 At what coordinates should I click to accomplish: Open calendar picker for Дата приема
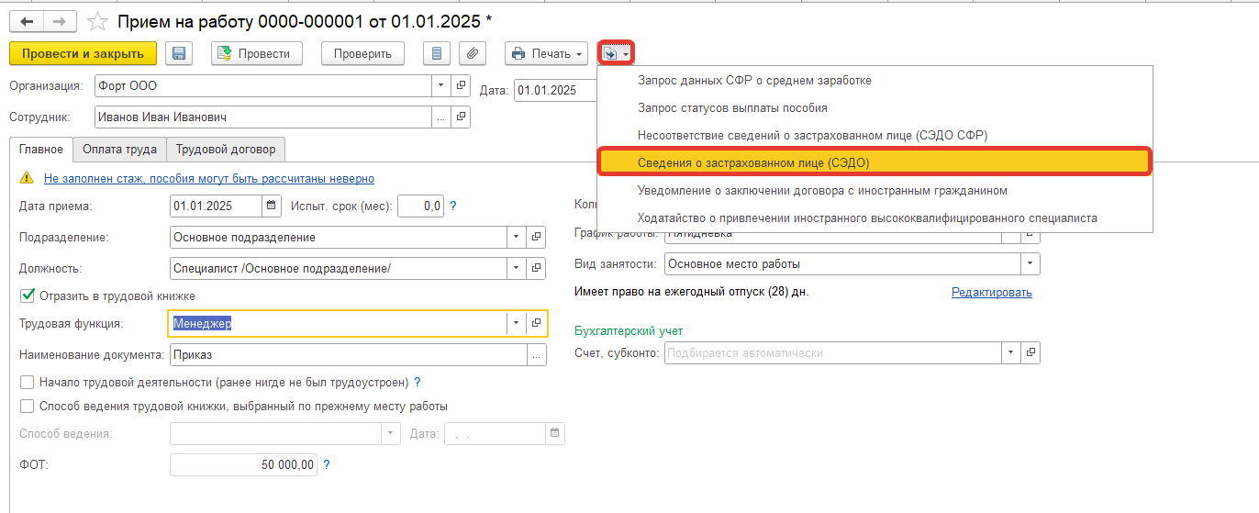pos(272,206)
